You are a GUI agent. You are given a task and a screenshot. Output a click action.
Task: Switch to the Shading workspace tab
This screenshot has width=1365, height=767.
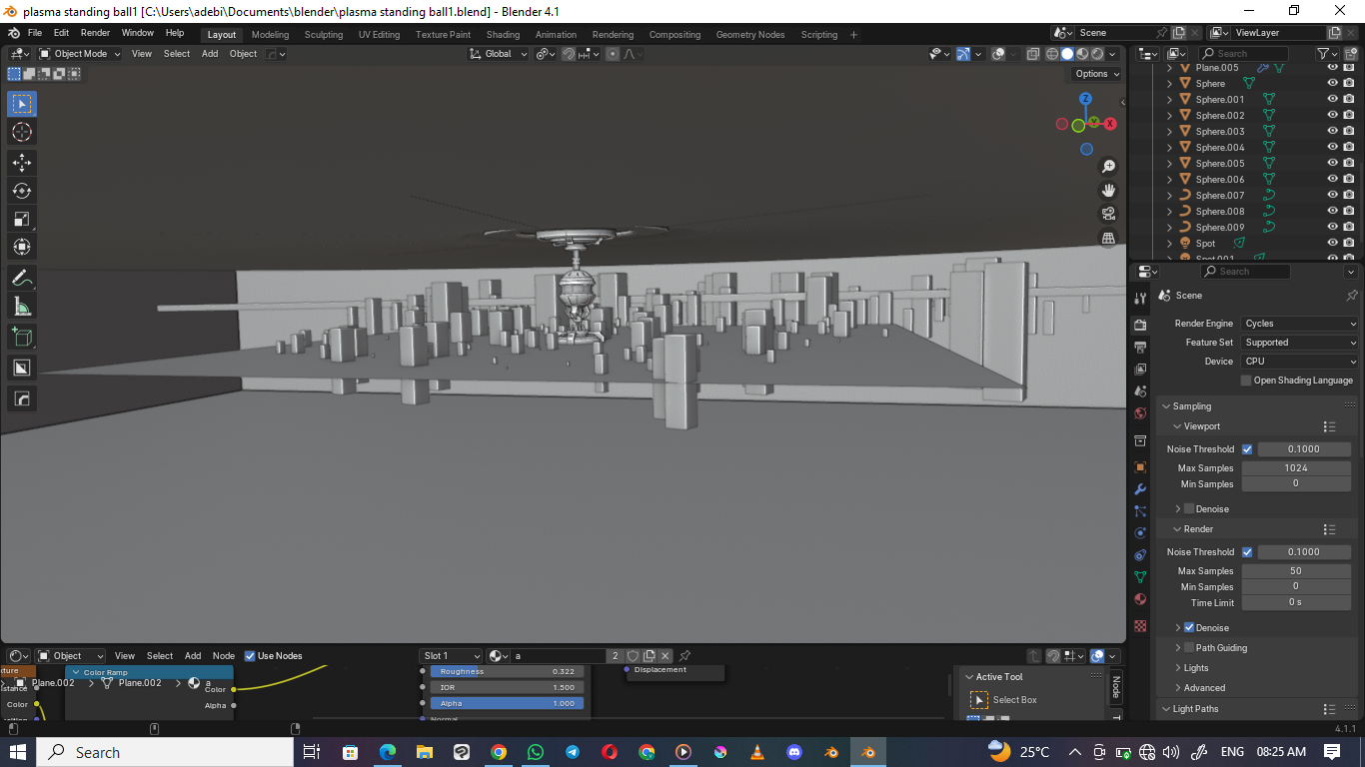(x=503, y=35)
